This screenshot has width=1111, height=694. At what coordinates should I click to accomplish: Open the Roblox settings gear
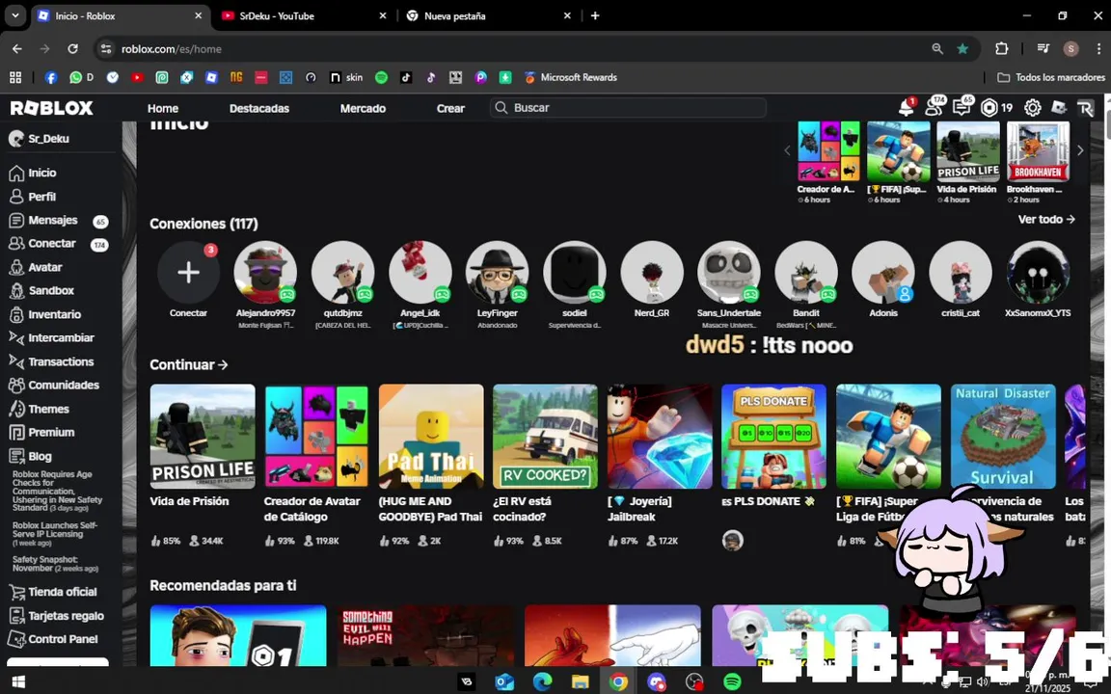1032,108
